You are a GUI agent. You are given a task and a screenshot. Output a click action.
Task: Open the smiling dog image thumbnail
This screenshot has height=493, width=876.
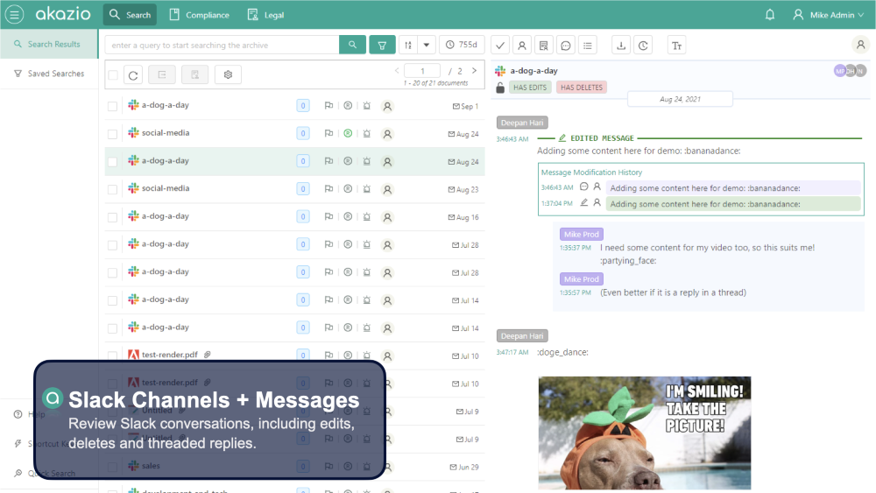coord(644,433)
